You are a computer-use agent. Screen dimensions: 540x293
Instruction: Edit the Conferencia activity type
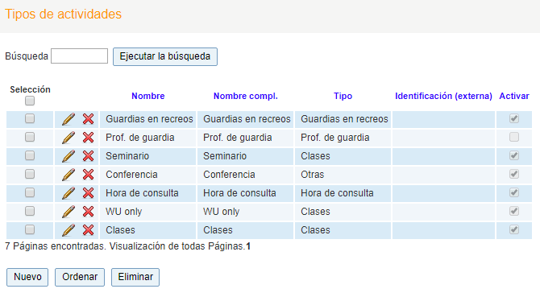(69, 175)
